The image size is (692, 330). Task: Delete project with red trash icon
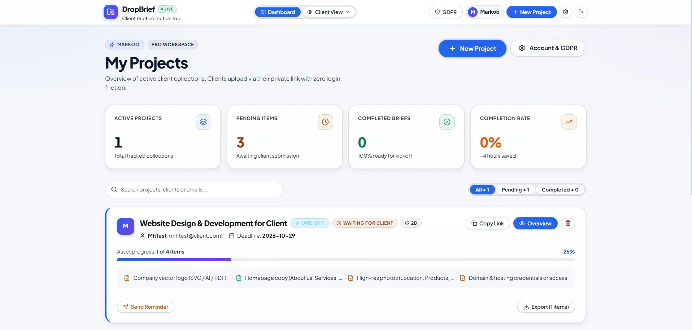[x=568, y=223]
